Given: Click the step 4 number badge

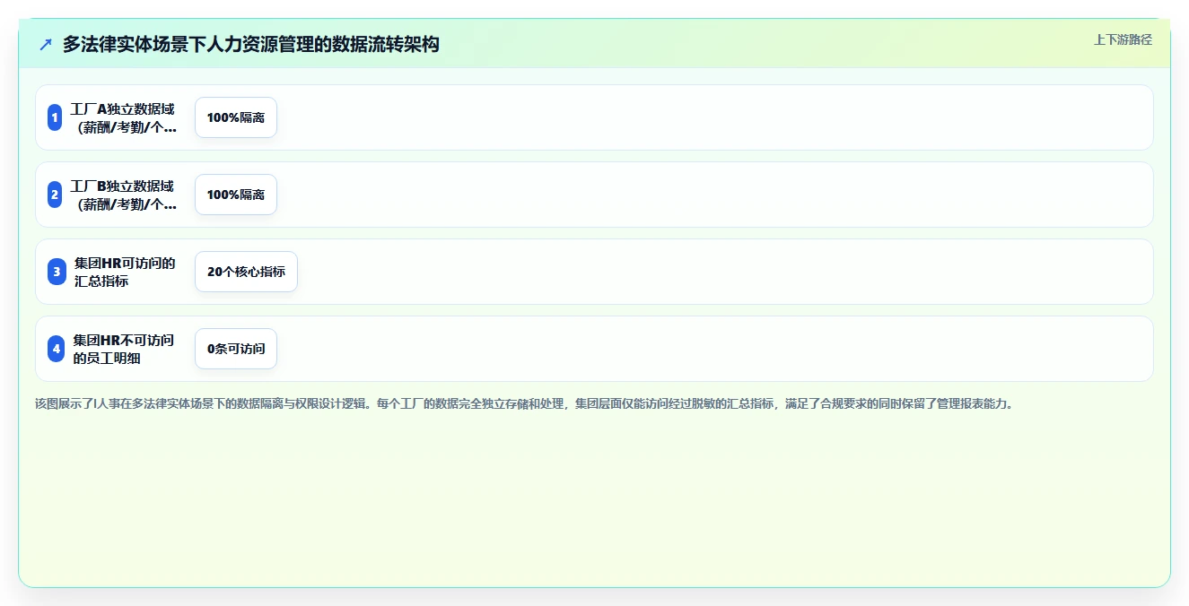Looking at the screenshot, I should click(56, 349).
